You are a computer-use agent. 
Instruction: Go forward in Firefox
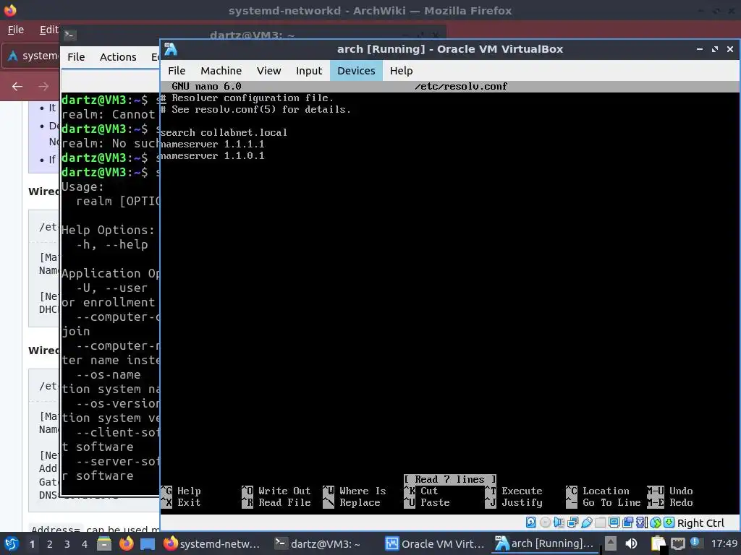click(43, 87)
